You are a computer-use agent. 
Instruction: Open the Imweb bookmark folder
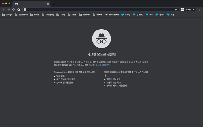pos(98,15)
